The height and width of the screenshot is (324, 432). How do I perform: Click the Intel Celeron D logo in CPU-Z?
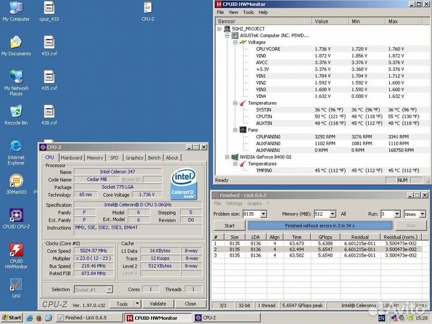pyautogui.click(x=184, y=184)
